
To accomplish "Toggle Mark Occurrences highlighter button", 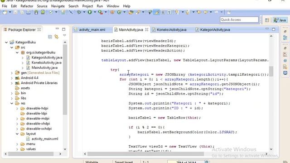I will (x=157, y=12).
